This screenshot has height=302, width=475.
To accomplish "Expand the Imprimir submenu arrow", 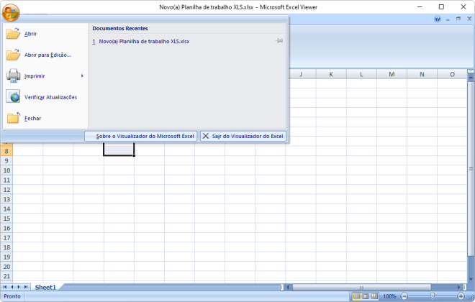I will pyautogui.click(x=82, y=75).
